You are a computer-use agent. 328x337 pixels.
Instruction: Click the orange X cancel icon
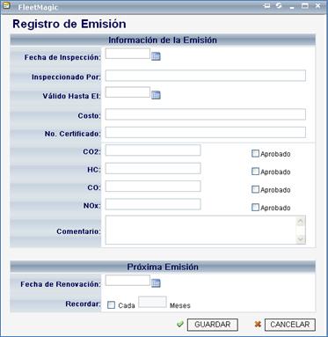click(258, 325)
